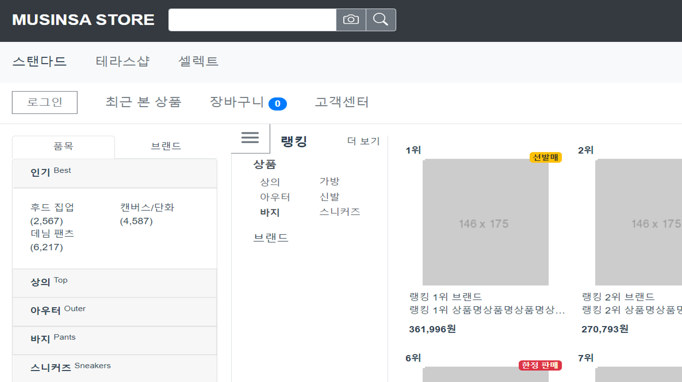Click 랭킹 1위 브랜드 name
The height and width of the screenshot is (382, 682).
pyautogui.click(x=446, y=297)
